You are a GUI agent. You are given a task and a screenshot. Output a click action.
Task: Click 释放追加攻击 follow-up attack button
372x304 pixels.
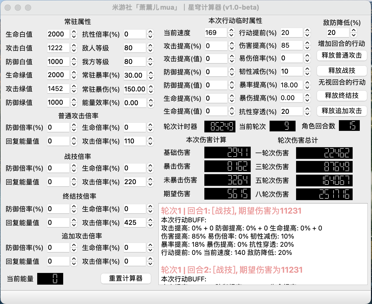tap(342, 111)
